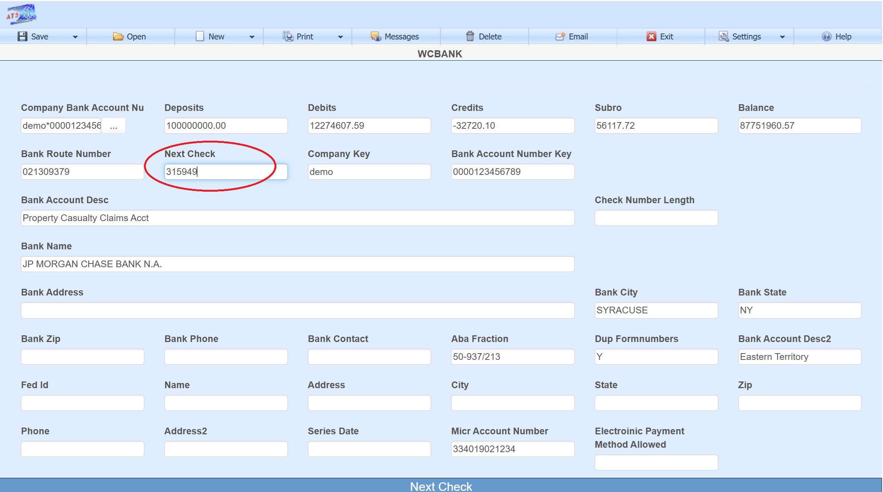883x492 pixels.
Task: Click the Delete trash can icon
Action: [470, 36]
